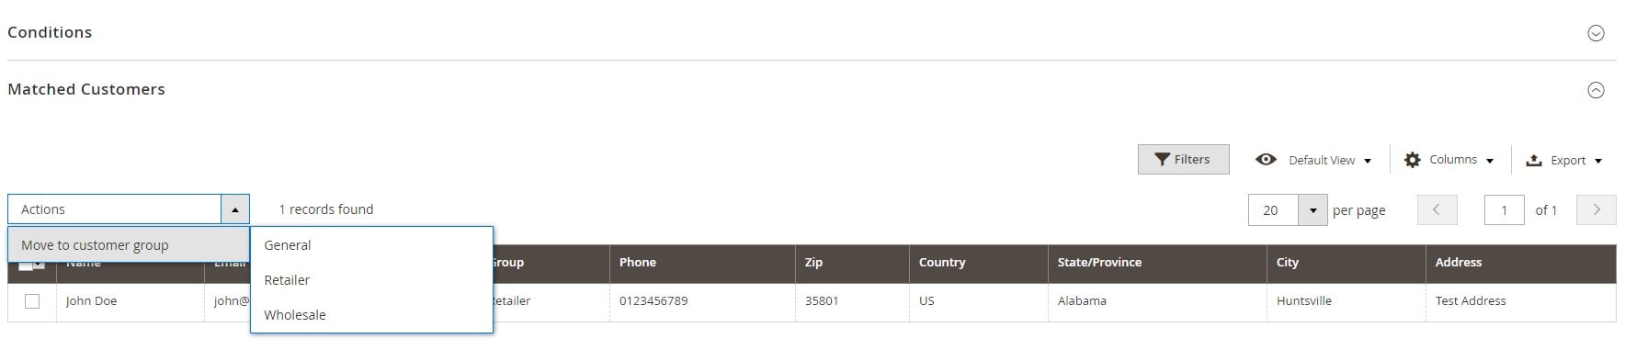
Task: Click the current page number field
Action: click(x=1504, y=210)
